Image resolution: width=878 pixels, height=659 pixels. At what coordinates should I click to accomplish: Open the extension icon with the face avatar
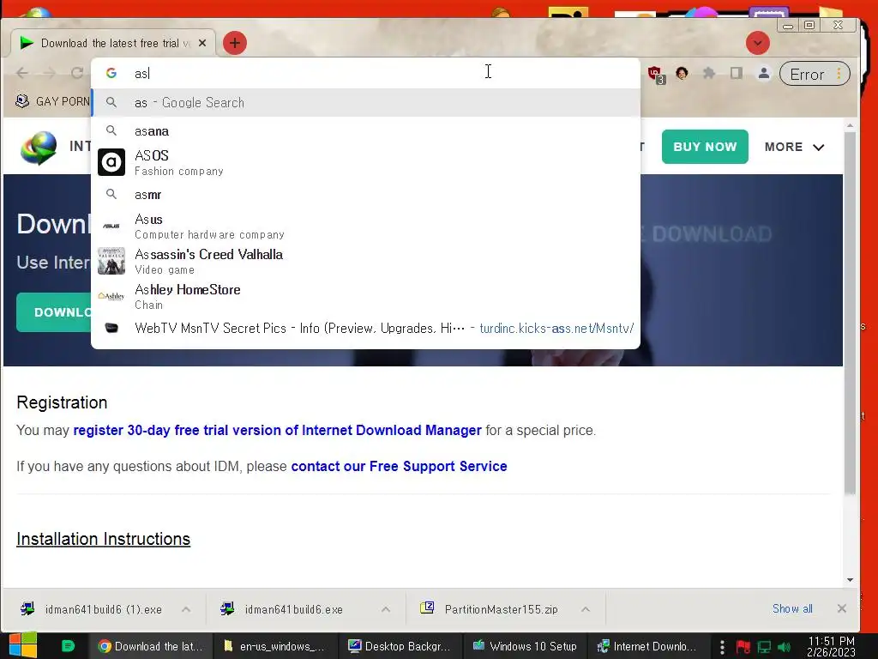coord(682,74)
